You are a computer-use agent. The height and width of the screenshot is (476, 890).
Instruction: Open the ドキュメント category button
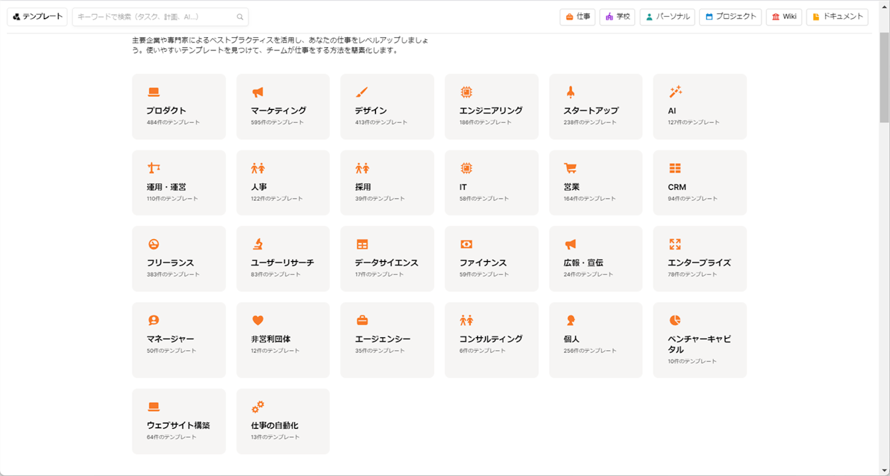tap(837, 17)
